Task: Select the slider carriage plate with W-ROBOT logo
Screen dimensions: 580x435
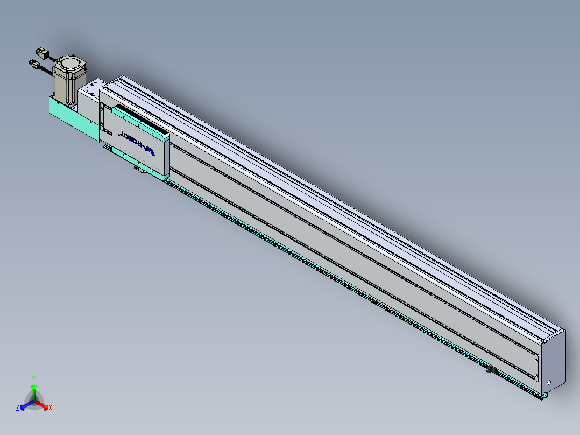Action: click(140, 142)
